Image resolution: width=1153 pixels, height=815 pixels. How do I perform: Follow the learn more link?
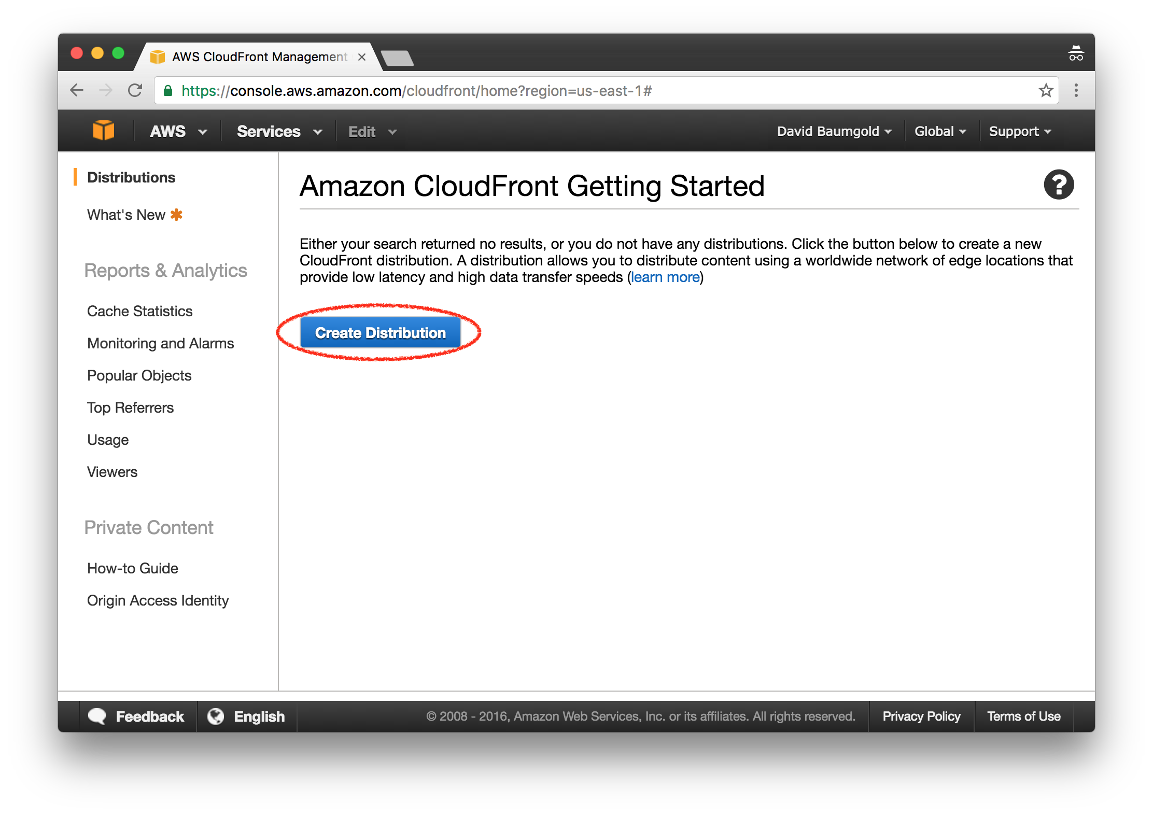click(x=666, y=277)
